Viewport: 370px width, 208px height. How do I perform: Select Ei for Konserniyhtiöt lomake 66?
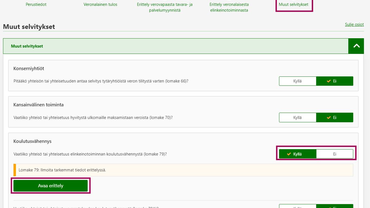(x=335, y=81)
